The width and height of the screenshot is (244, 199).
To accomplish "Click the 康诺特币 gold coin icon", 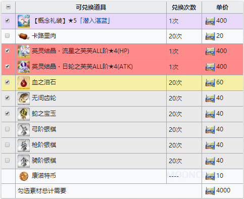I will tap(24, 176).
